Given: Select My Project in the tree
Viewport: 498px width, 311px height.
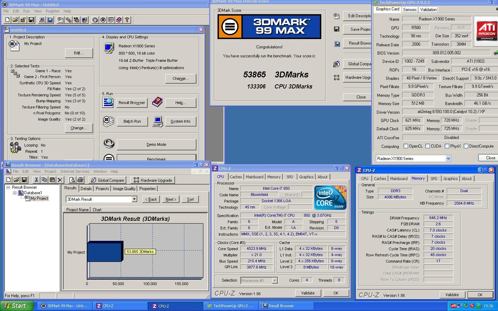Looking at the screenshot, I should click(x=39, y=198).
